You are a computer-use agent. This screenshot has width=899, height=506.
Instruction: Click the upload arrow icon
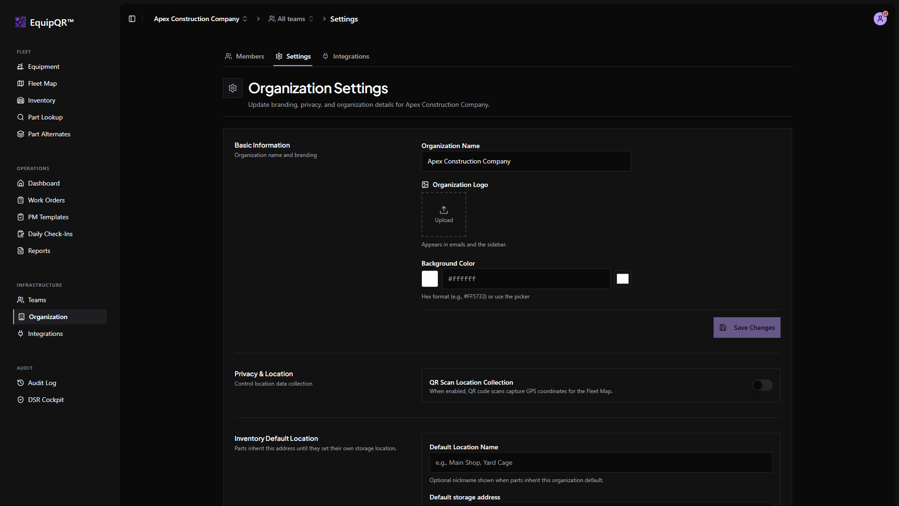coord(444,210)
